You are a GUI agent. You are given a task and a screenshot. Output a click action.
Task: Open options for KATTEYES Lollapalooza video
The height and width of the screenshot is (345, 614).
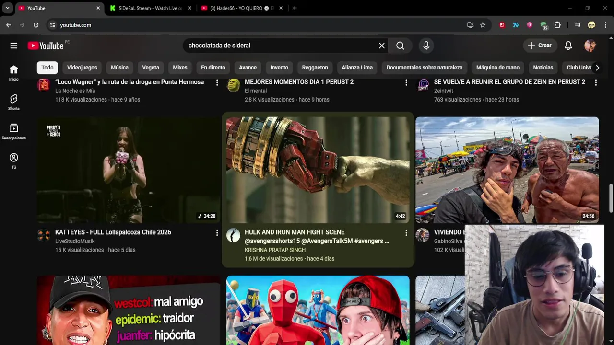coord(217,233)
